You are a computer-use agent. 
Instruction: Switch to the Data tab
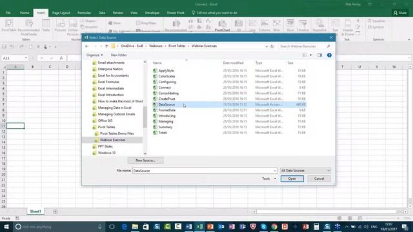(x=102, y=13)
